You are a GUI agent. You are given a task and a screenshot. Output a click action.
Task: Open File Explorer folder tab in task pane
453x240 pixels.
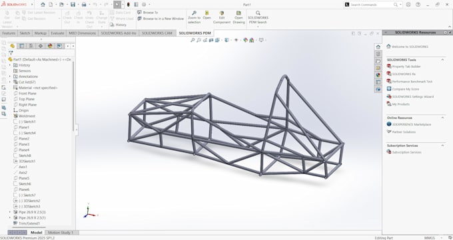[378, 61]
